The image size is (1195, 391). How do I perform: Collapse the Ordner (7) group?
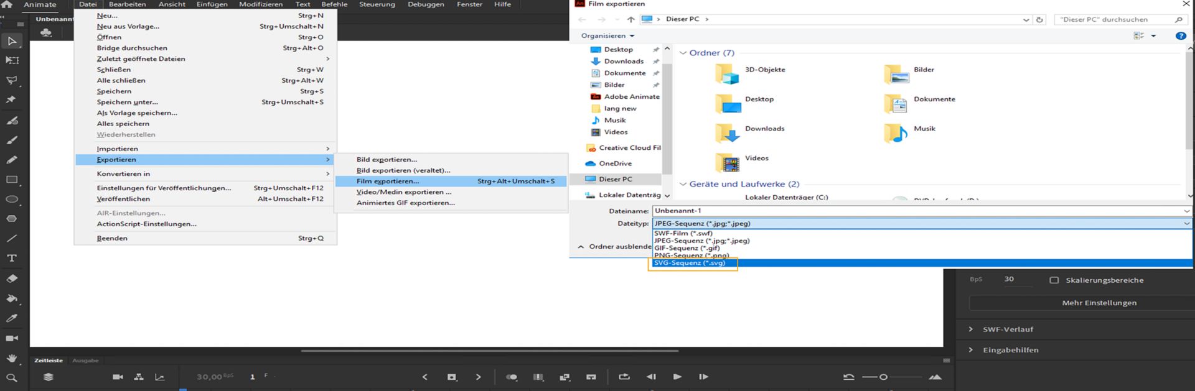[x=683, y=53]
